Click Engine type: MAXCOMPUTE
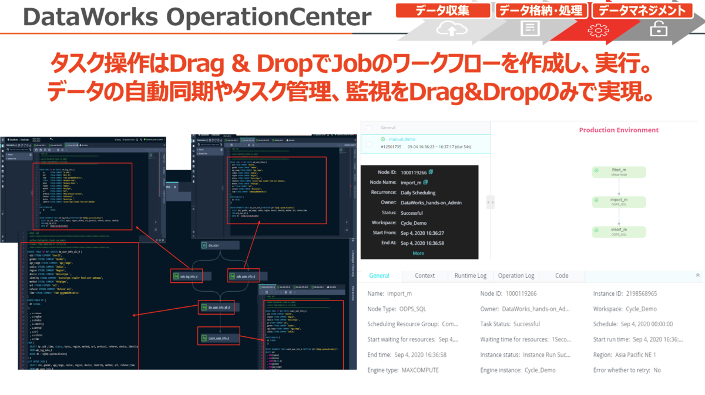Screen dimensions: 705x395 403,370
